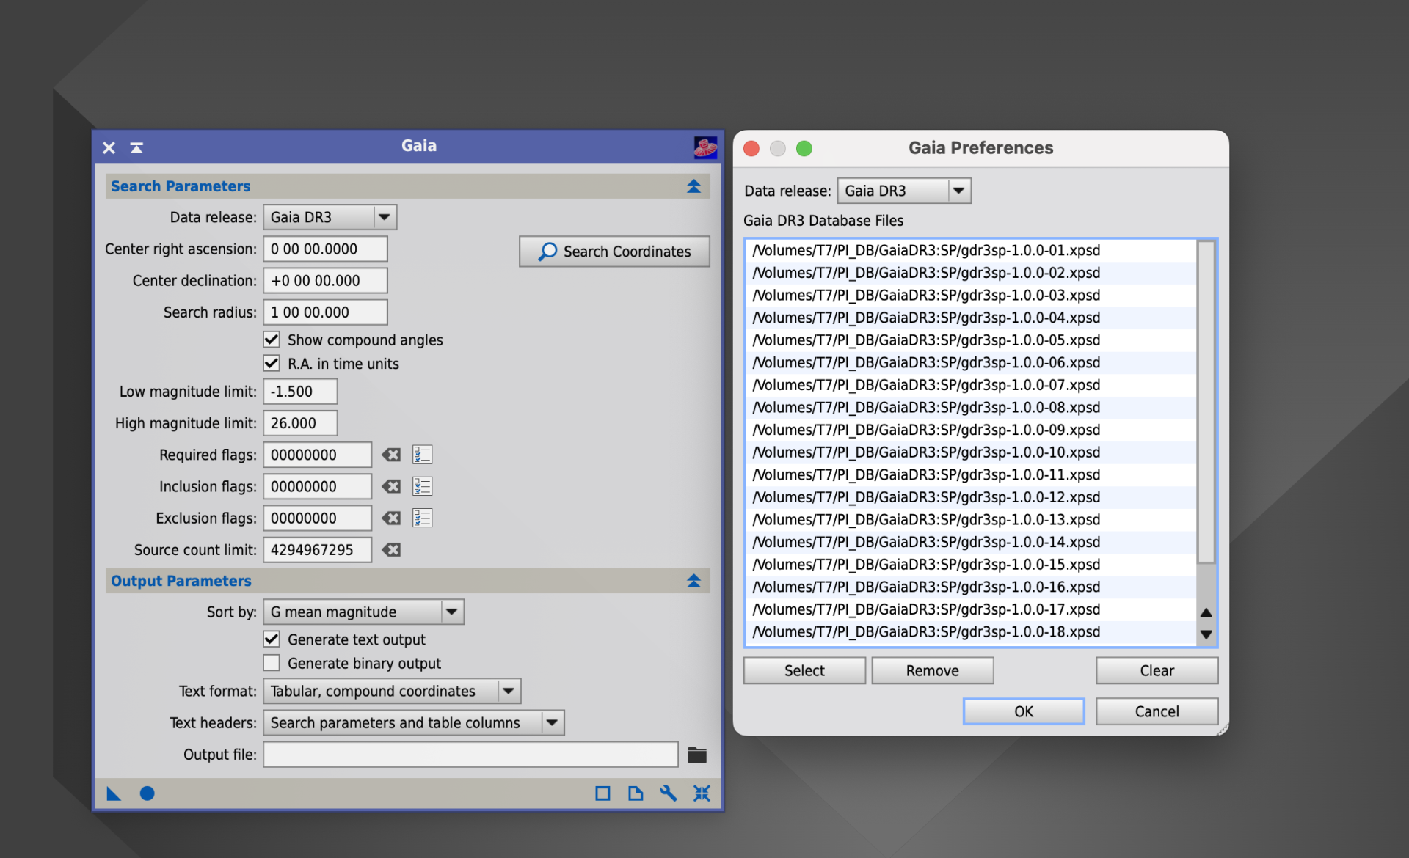Browse for output file with folder icon
The width and height of the screenshot is (1409, 858).
click(697, 755)
